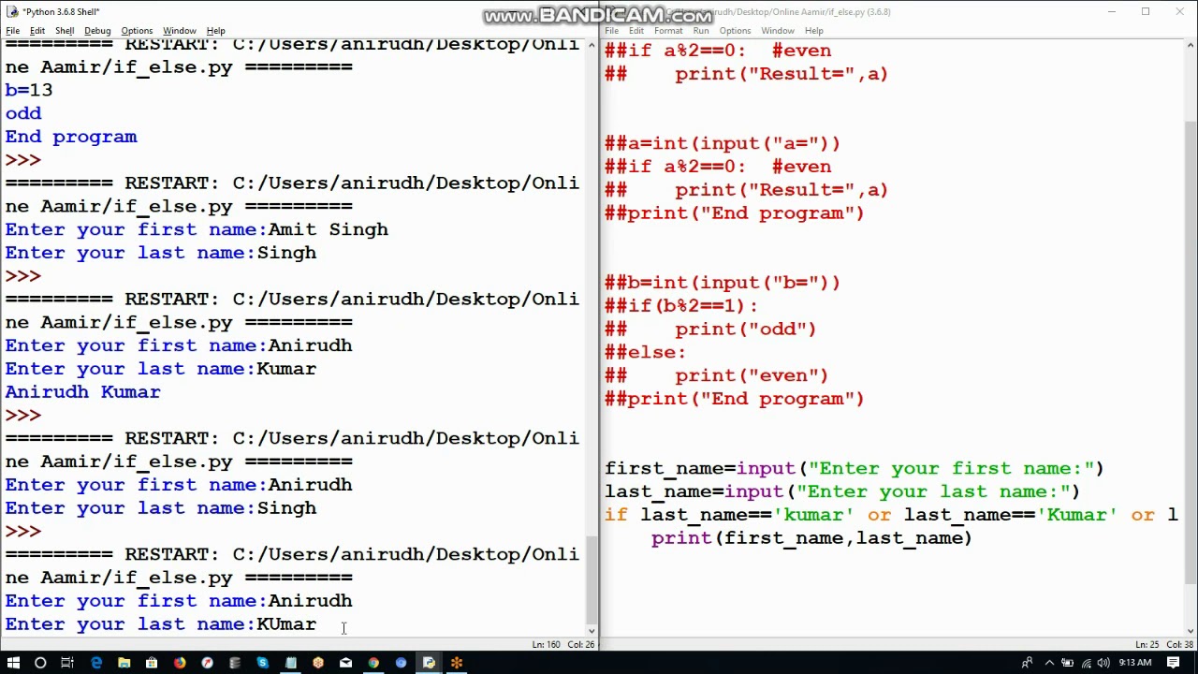
Task: Switch to Google Chrome on taskbar
Action: 373,663
